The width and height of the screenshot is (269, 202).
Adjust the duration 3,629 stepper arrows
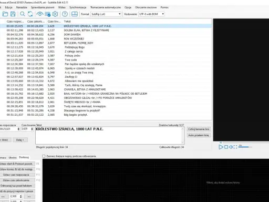[32, 129]
